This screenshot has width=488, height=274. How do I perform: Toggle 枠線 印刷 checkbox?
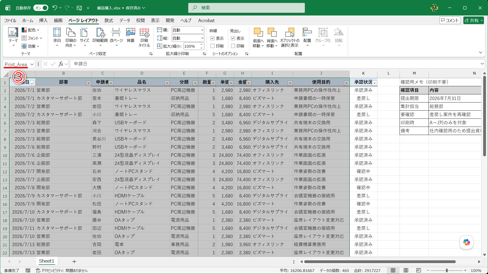point(212,46)
